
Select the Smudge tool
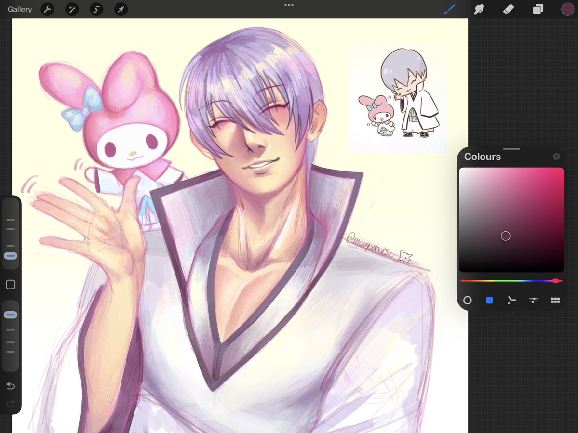point(479,9)
